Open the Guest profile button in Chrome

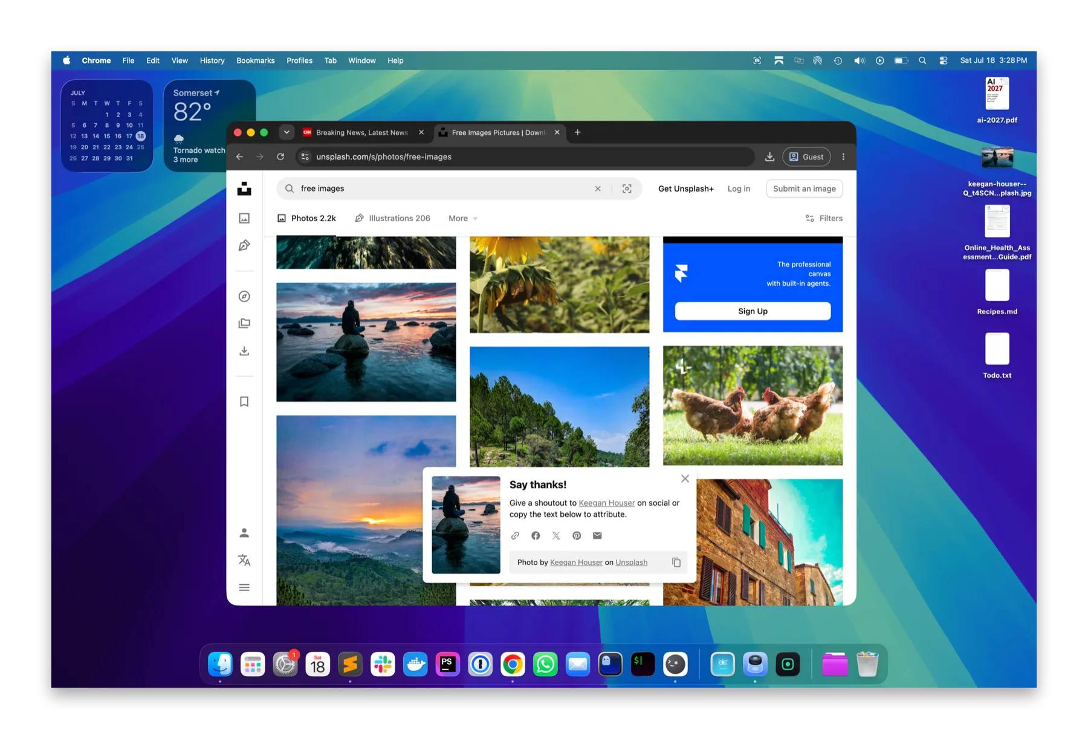click(x=806, y=157)
